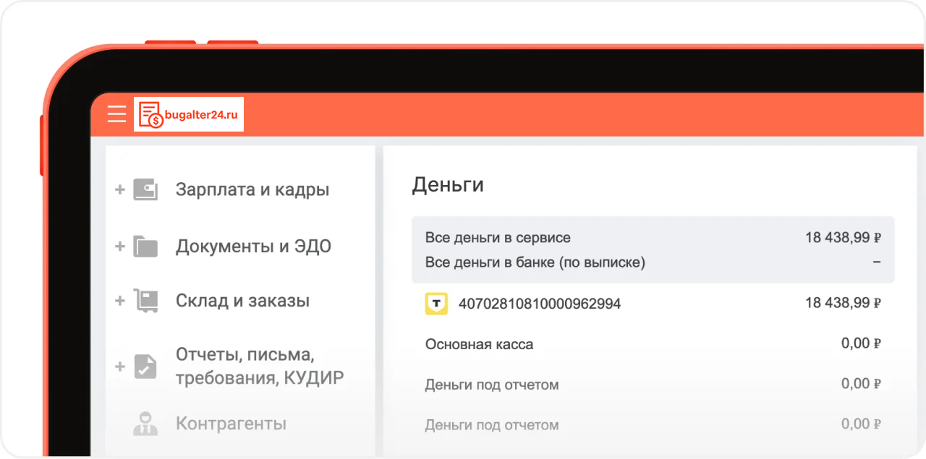Image resolution: width=926 pixels, height=459 pixels.
Task: Click the cart icon for Склад и заказы
Action: click(145, 301)
